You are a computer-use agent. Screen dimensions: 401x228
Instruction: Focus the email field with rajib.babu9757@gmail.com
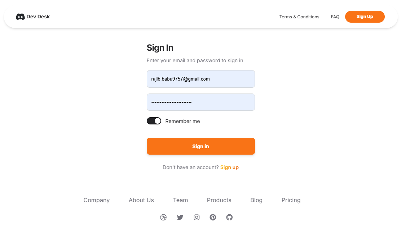(201, 79)
